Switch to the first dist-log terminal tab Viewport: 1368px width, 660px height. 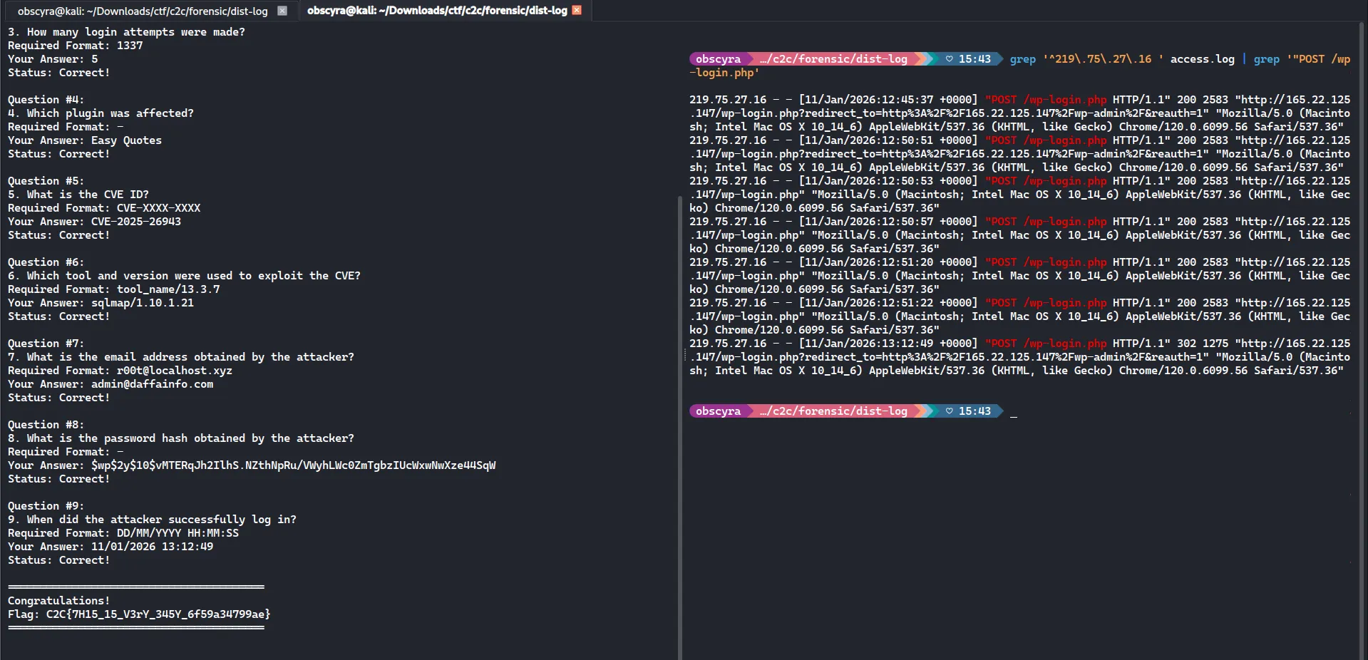point(143,11)
